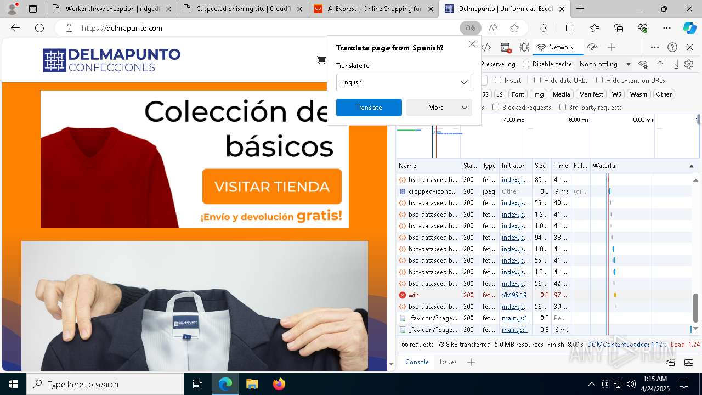Image resolution: width=702 pixels, height=395 pixels.
Task: Open DevTools Console panel icon
Action: coord(506,47)
